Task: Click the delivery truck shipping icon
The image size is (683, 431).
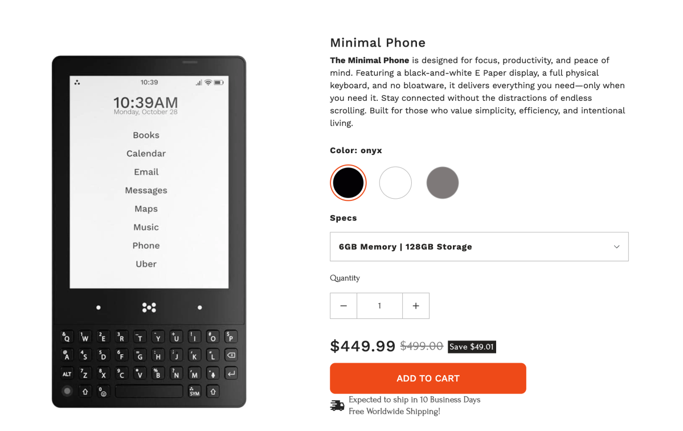Action: coord(337,406)
